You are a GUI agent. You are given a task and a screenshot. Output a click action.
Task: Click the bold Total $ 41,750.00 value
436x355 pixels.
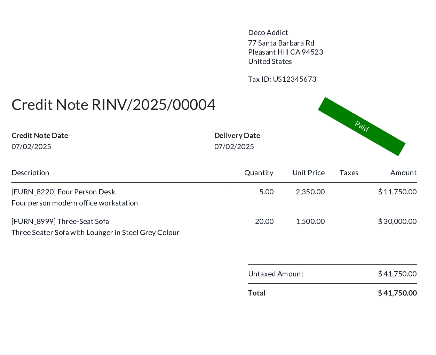coord(397,293)
